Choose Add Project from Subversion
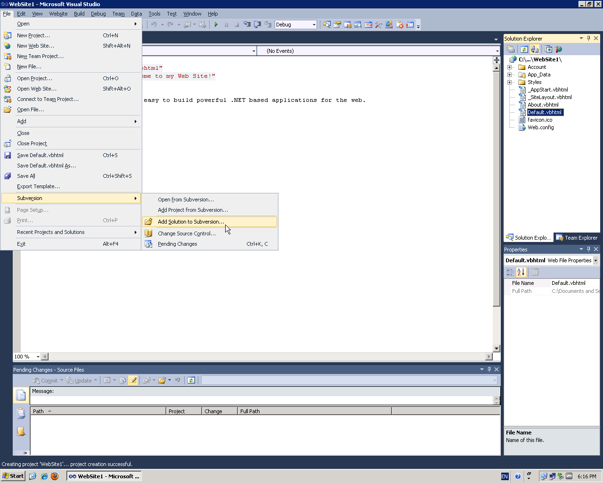This screenshot has width=603, height=483. [x=210, y=210]
